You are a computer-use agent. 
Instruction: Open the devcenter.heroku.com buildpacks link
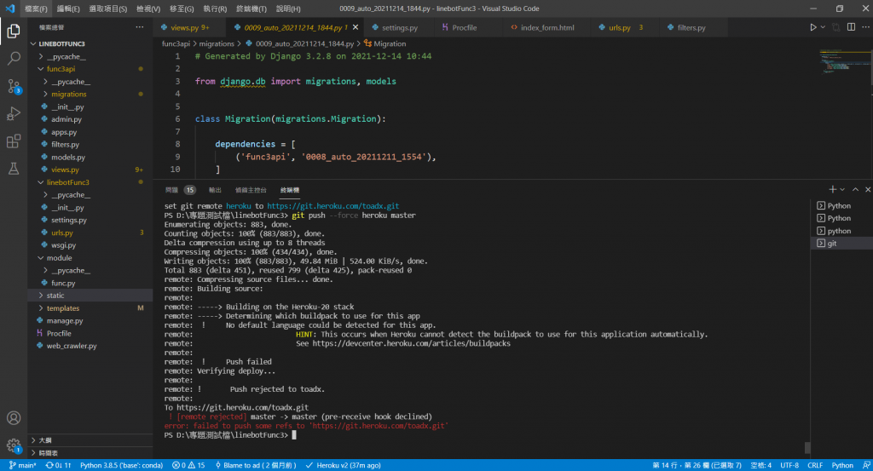[x=412, y=343]
